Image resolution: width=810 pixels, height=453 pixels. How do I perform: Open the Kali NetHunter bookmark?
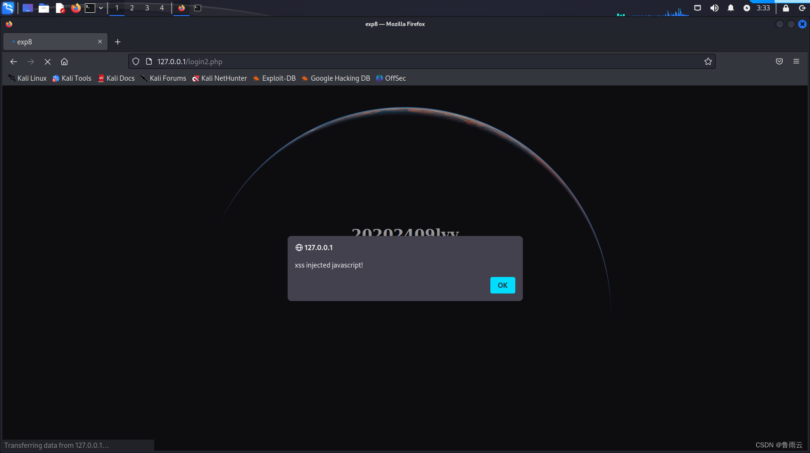coord(219,78)
